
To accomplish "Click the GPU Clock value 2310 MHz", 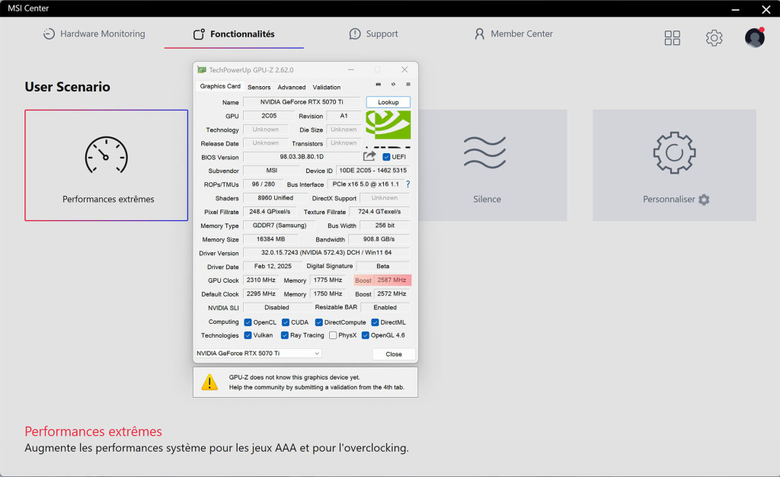I will 261,280.
